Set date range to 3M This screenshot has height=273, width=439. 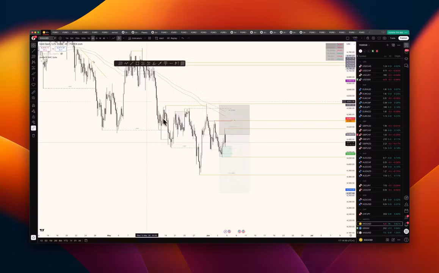(55, 240)
